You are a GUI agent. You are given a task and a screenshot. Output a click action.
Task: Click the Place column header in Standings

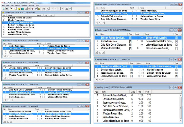coord(97,92)
